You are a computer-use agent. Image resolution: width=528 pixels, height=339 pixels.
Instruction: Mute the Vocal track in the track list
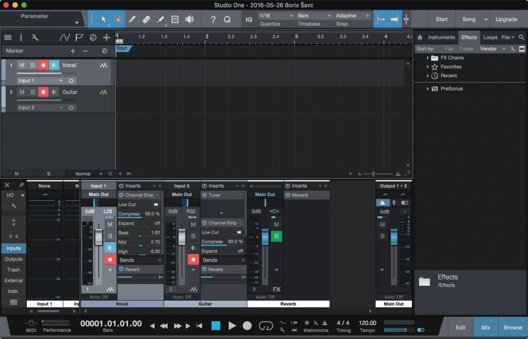click(22, 65)
